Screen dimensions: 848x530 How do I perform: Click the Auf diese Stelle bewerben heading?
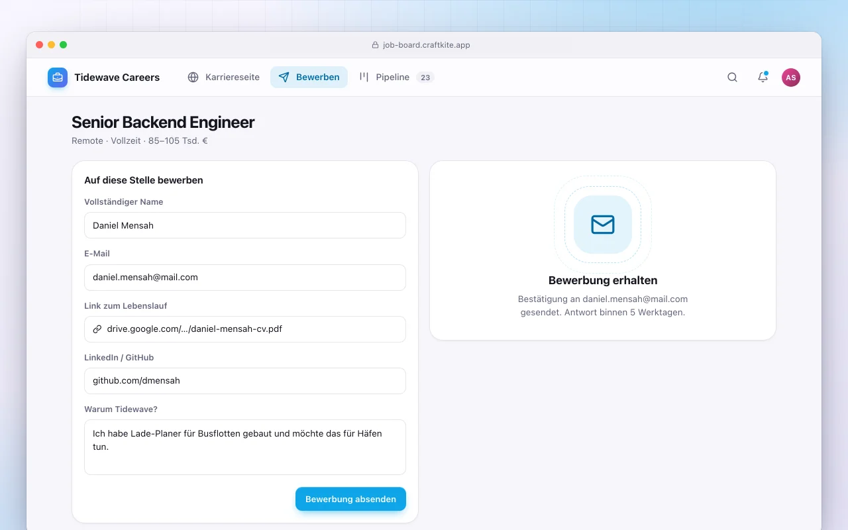pyautogui.click(x=144, y=180)
